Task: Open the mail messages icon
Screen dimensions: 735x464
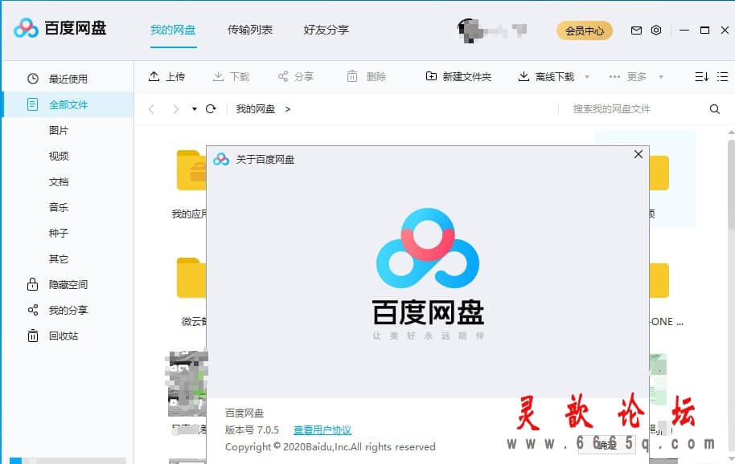Action: [636, 31]
